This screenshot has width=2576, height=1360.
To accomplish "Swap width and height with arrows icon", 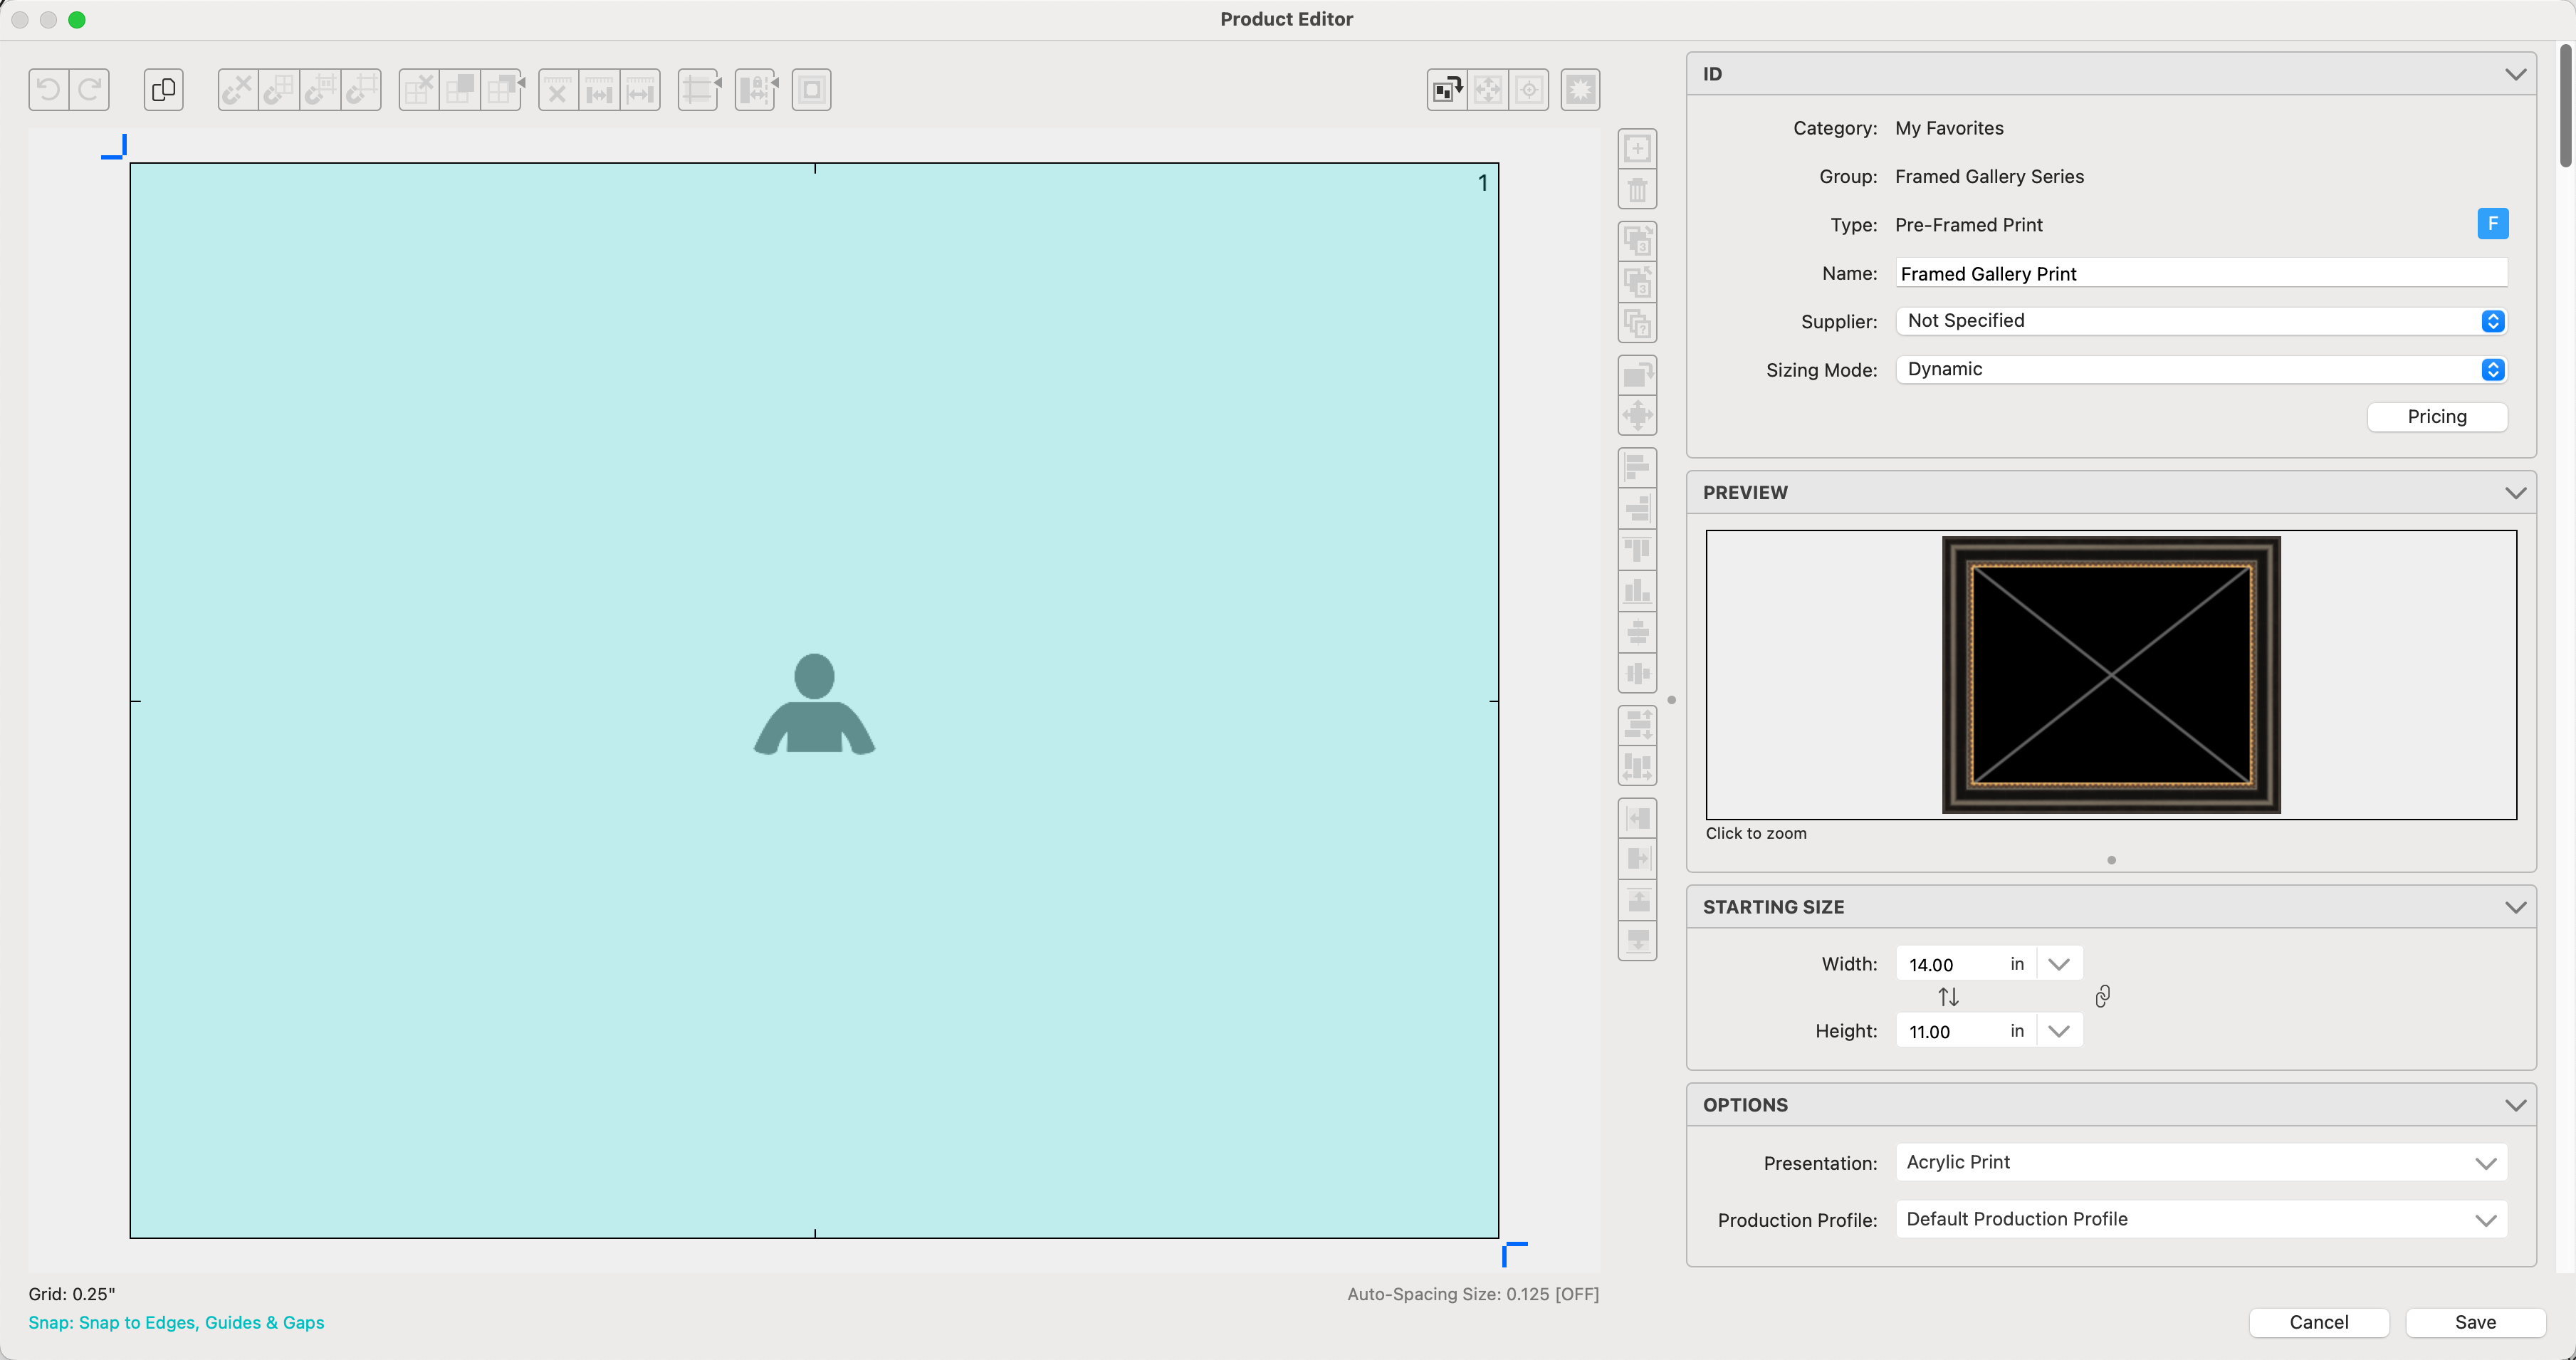I will point(1948,997).
